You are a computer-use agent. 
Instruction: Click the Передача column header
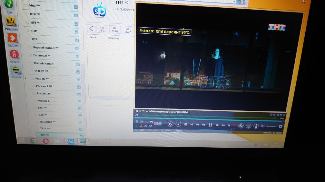click(113, 38)
